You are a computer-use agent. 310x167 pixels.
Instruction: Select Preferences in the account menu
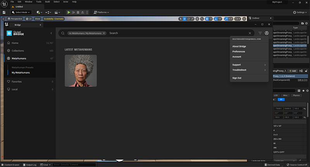(239, 51)
